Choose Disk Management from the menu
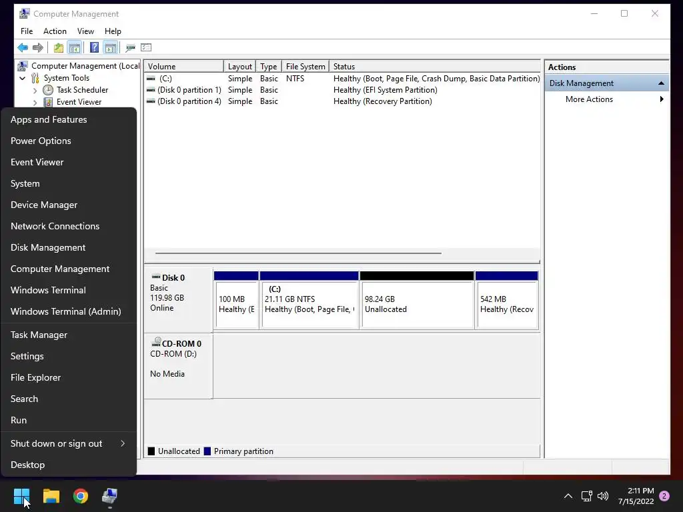683x512 pixels. point(69,247)
